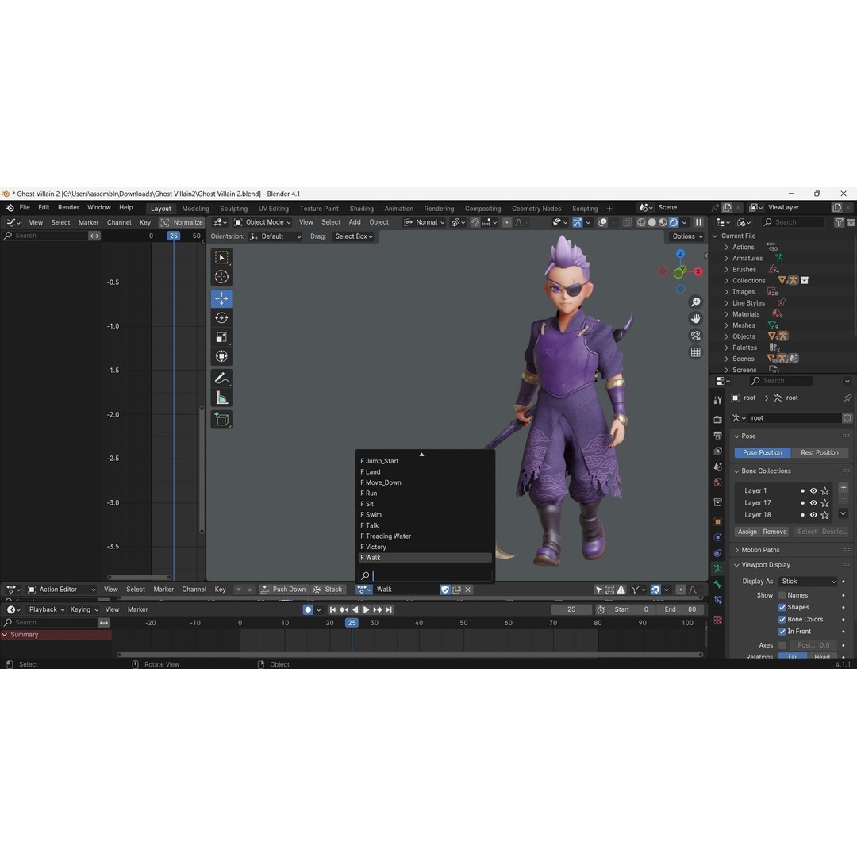
Task: Click the zoom view magnifier icon
Action: click(x=695, y=302)
